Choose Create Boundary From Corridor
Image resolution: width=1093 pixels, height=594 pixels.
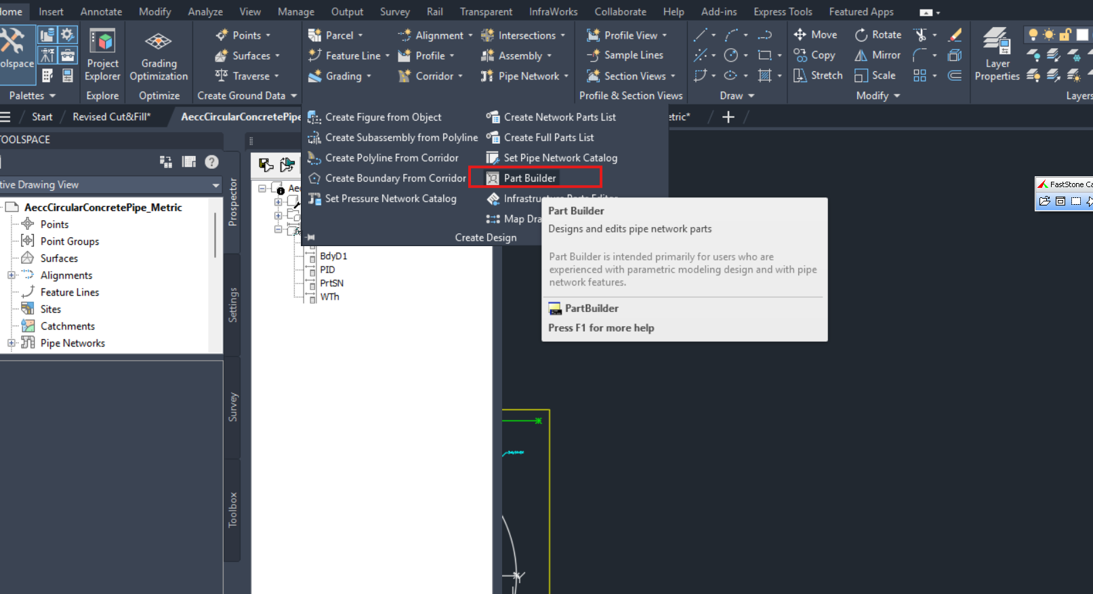tap(387, 178)
